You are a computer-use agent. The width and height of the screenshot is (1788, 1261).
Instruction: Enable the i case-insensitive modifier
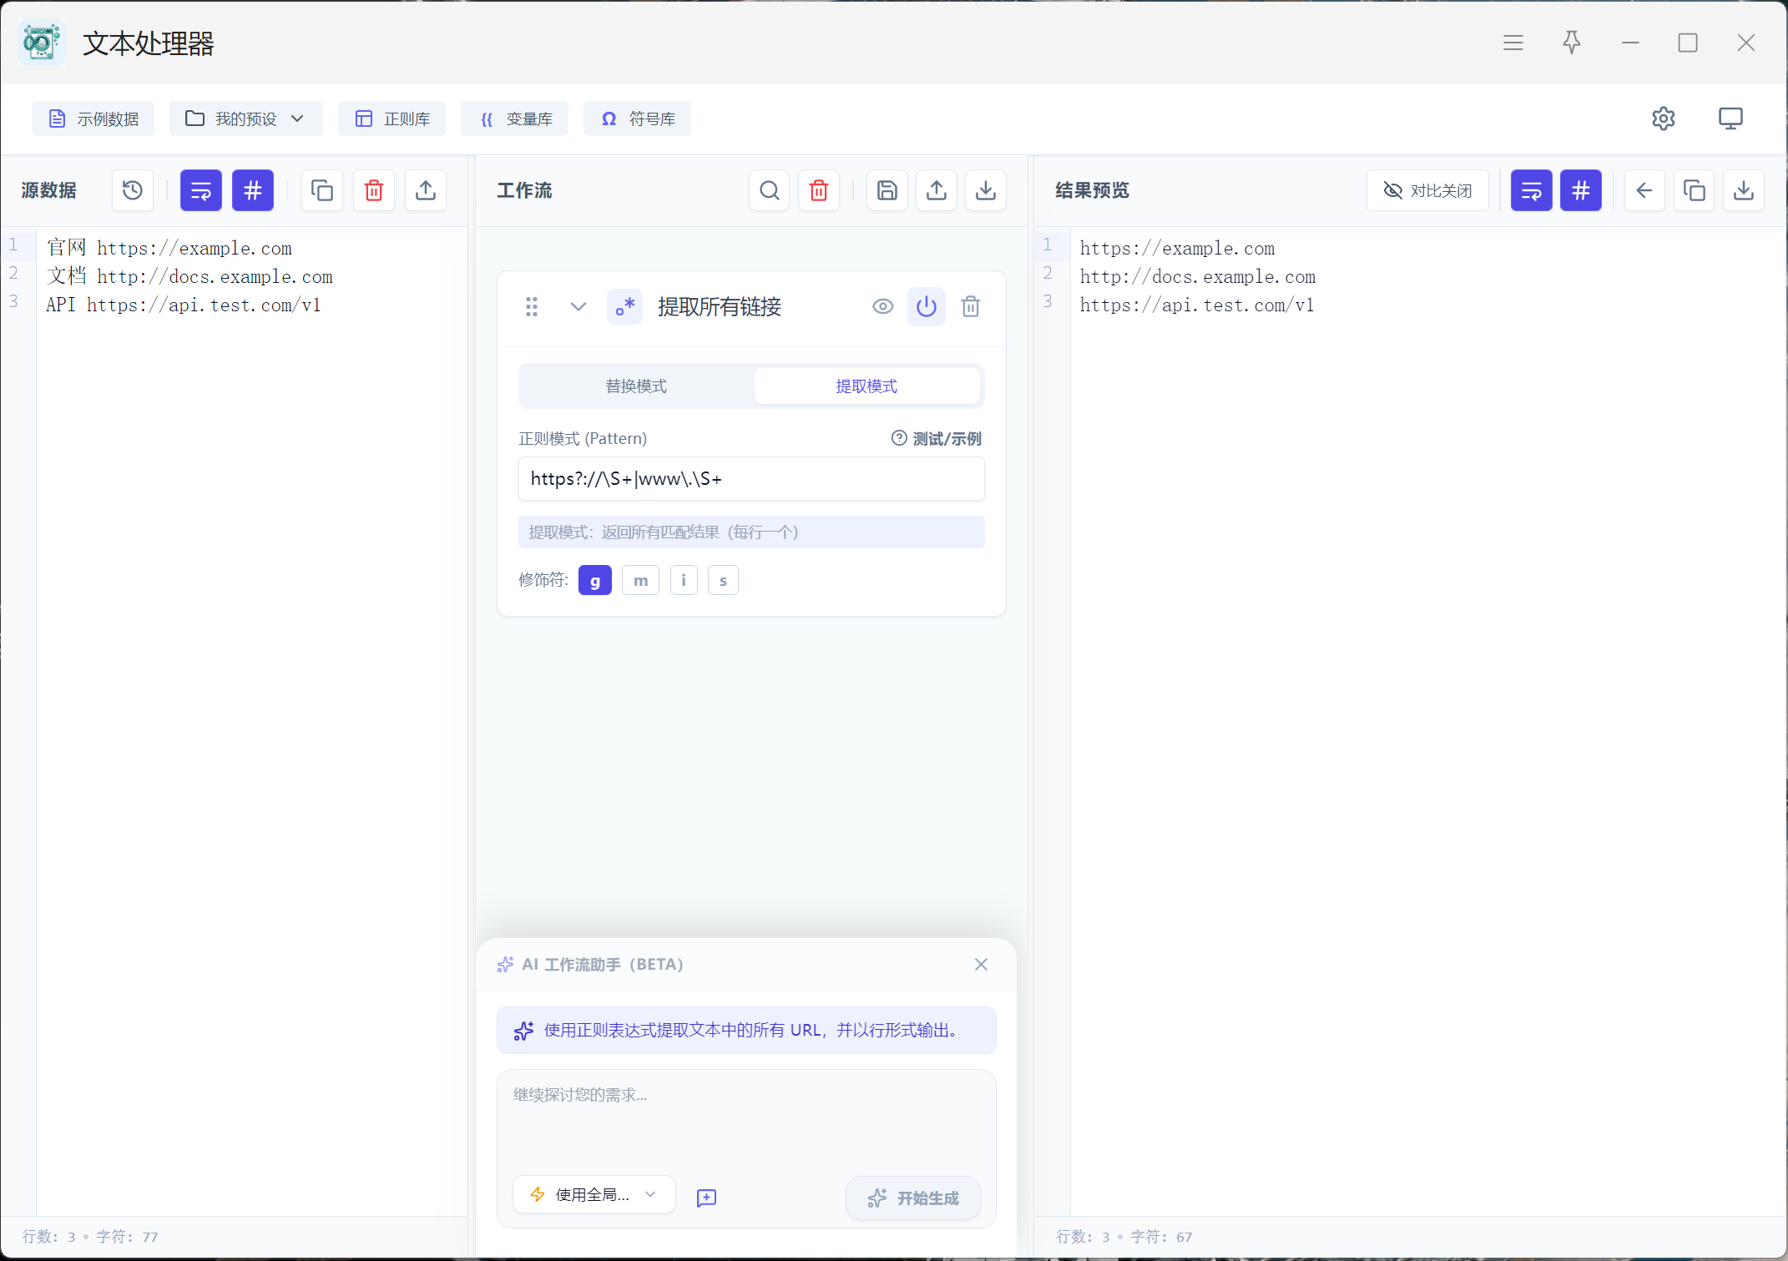coord(683,580)
